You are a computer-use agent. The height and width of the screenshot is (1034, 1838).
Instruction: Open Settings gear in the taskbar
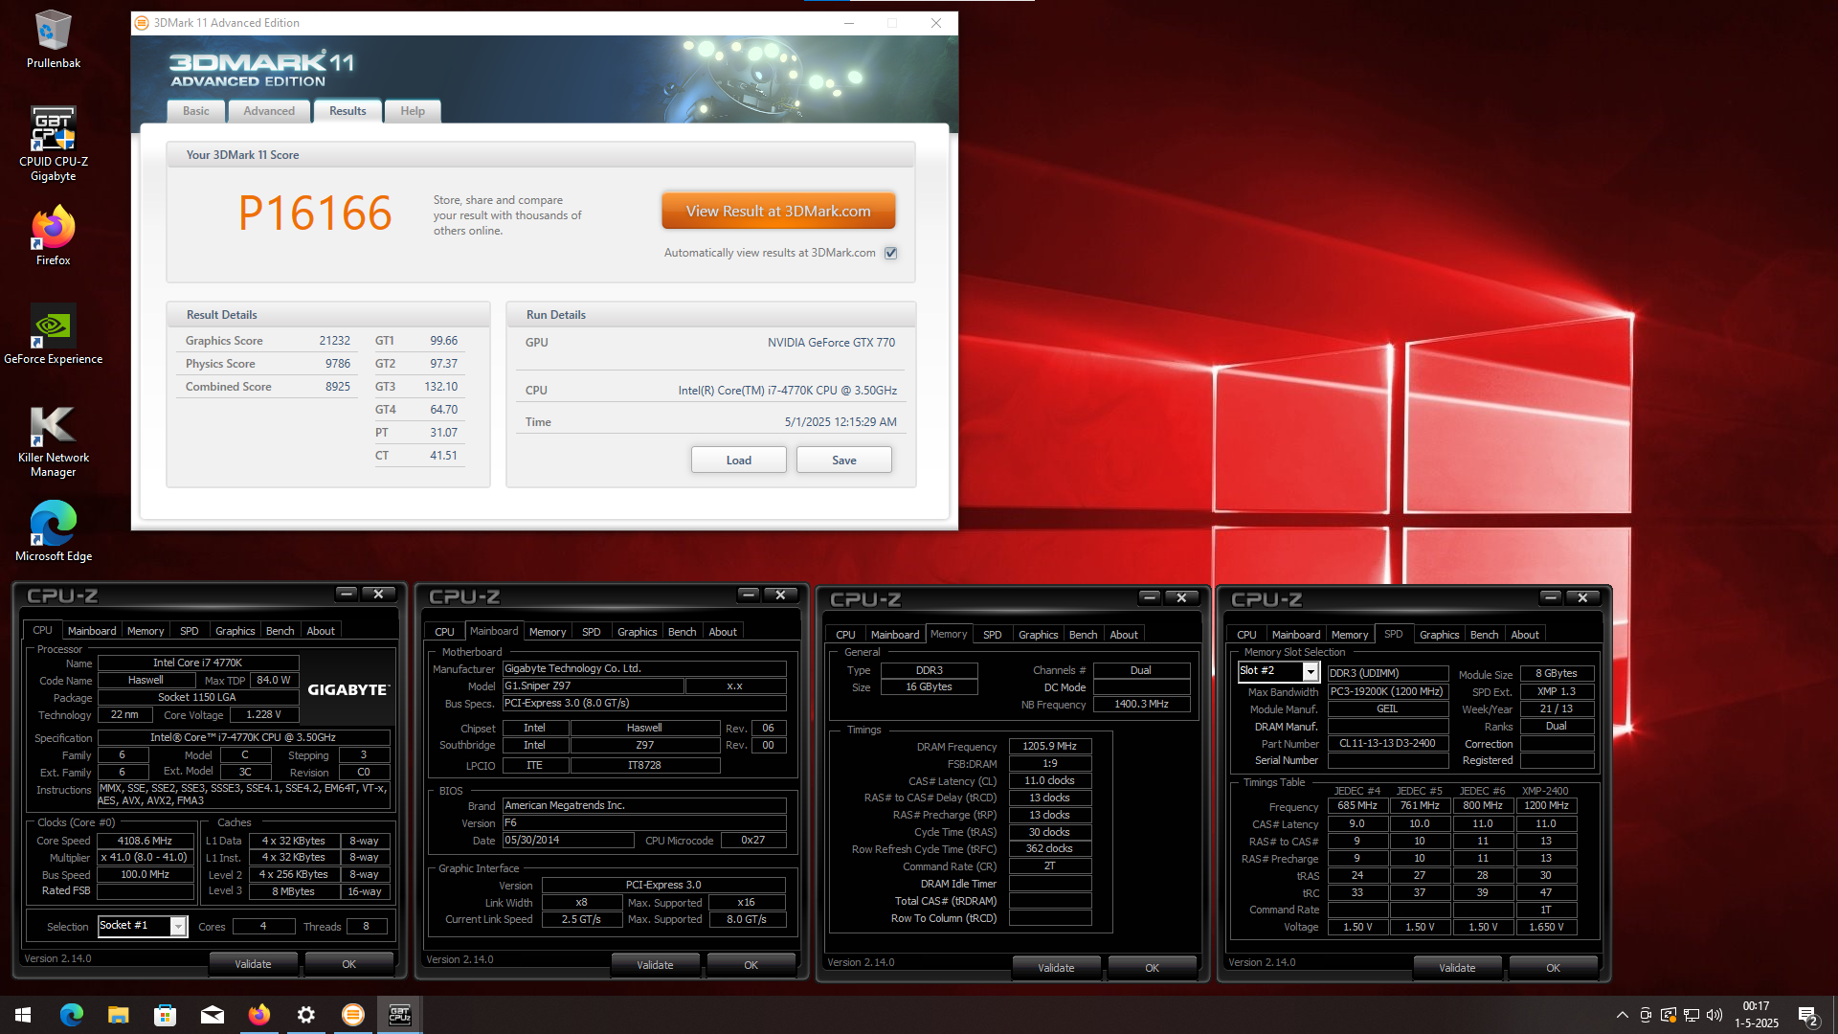(x=305, y=1015)
